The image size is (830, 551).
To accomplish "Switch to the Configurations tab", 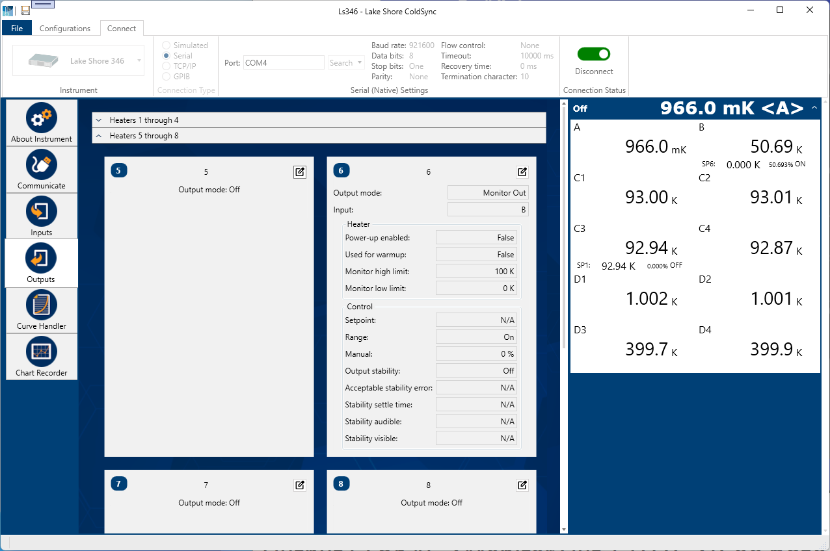I will 65,29.
